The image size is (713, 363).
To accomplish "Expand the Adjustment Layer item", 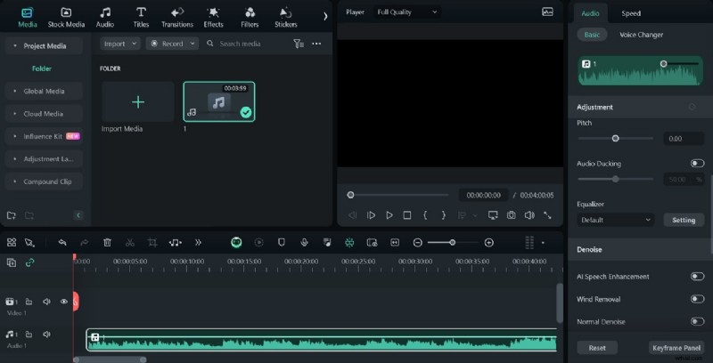I will (x=44, y=158).
